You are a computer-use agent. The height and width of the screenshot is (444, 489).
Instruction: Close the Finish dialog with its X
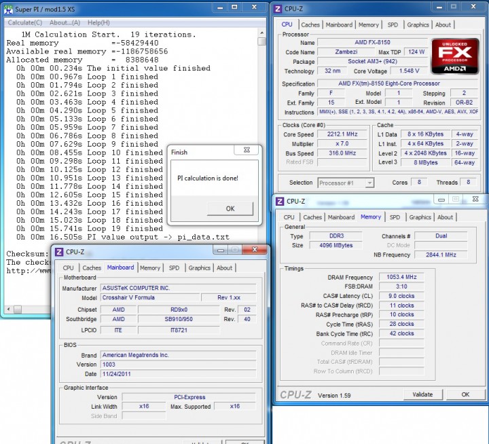click(x=247, y=150)
